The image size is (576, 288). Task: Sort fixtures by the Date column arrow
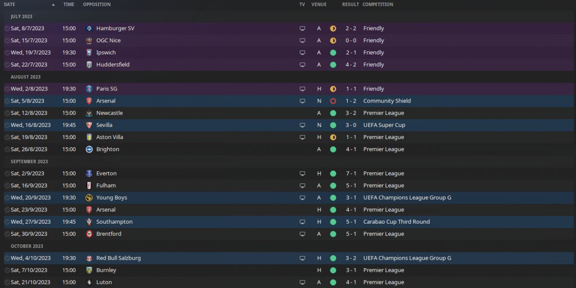pos(54,4)
